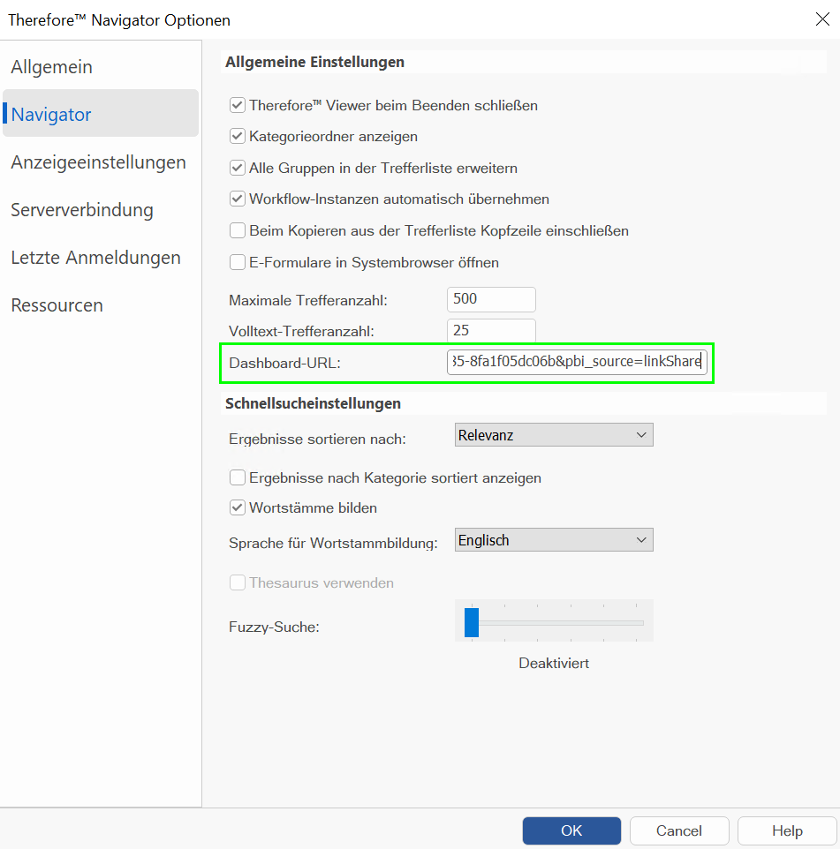Open the Ergebnisse sortieren nach dropdown
The image size is (840, 849).
click(554, 435)
